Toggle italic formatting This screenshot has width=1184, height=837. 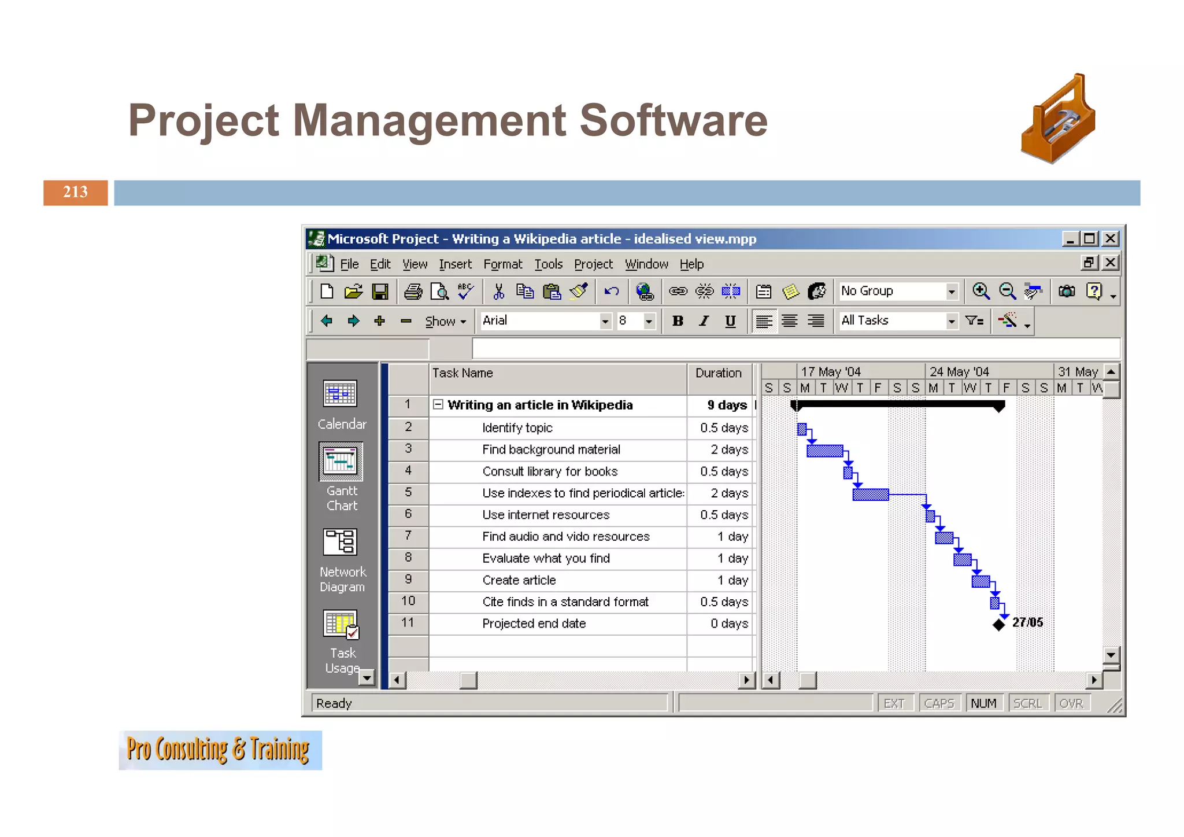point(704,320)
